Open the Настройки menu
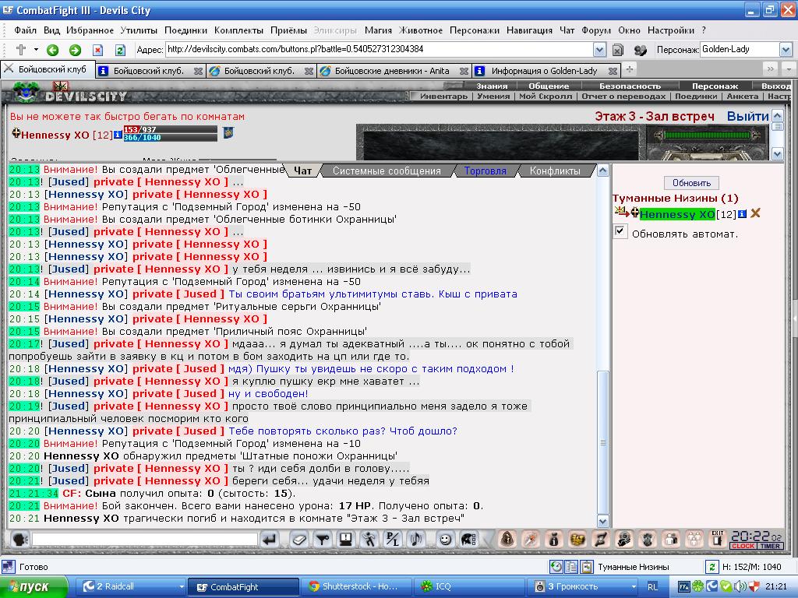The image size is (798, 598). [x=670, y=30]
